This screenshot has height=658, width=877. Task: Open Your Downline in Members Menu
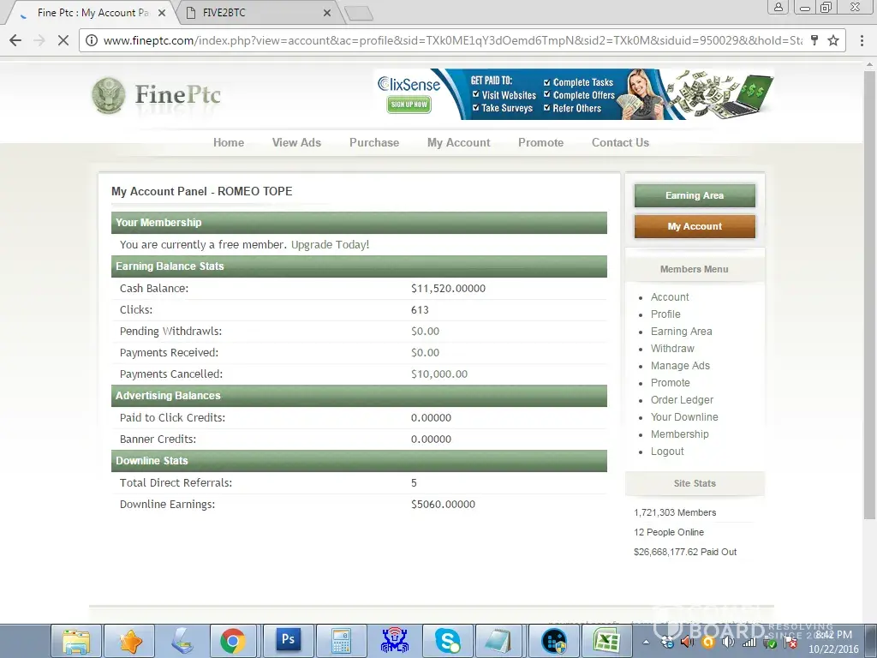(684, 417)
